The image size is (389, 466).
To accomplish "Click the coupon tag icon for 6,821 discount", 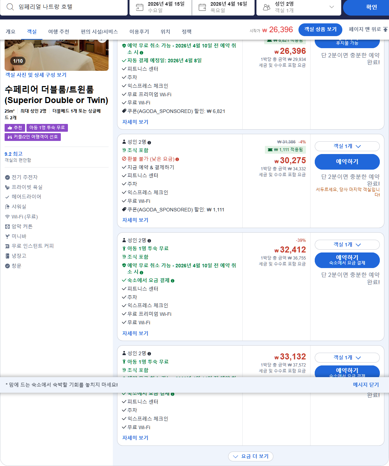I will pyautogui.click(x=124, y=111).
